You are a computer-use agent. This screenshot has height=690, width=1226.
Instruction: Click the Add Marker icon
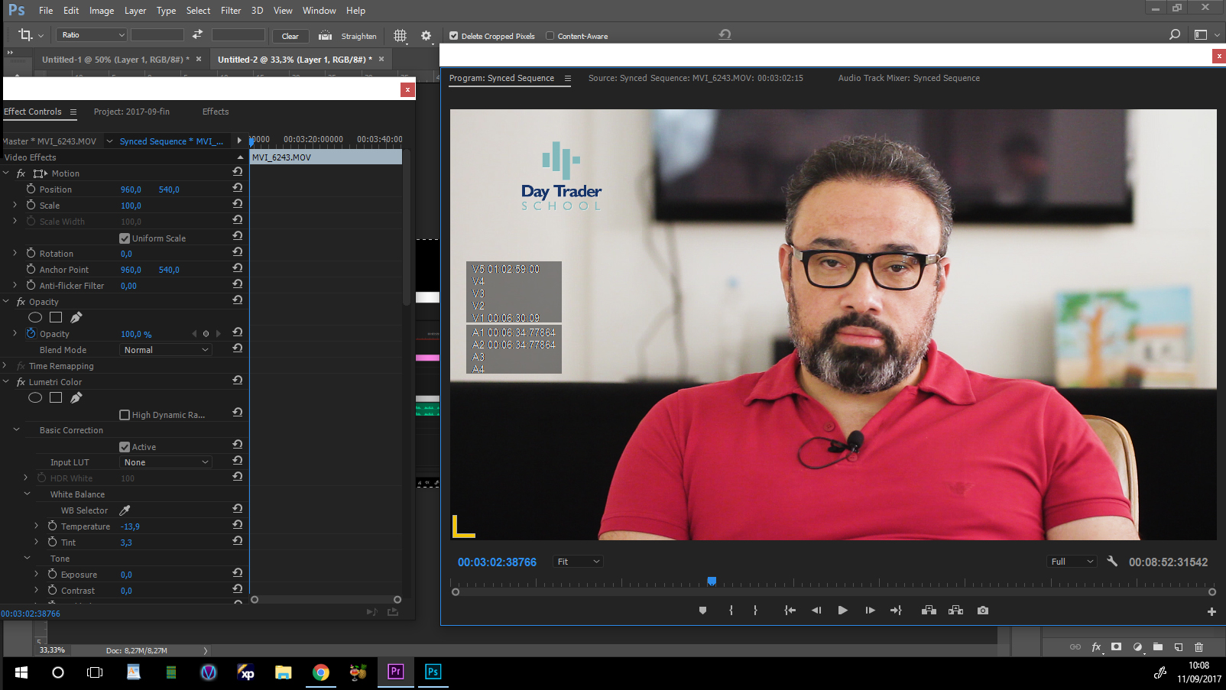(x=702, y=611)
